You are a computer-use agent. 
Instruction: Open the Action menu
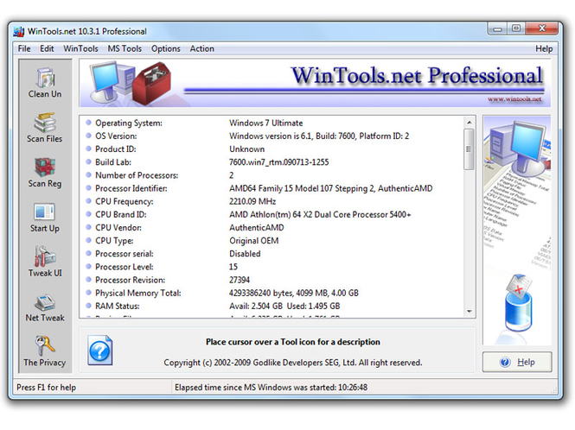pyautogui.click(x=201, y=48)
